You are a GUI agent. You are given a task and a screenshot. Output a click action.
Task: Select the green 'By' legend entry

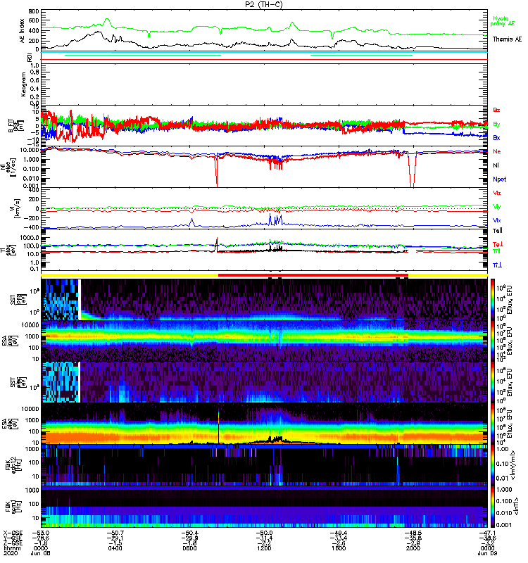(496, 124)
